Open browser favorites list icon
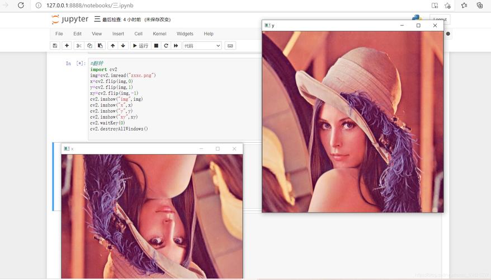This screenshot has width=491, height=280. point(464,6)
